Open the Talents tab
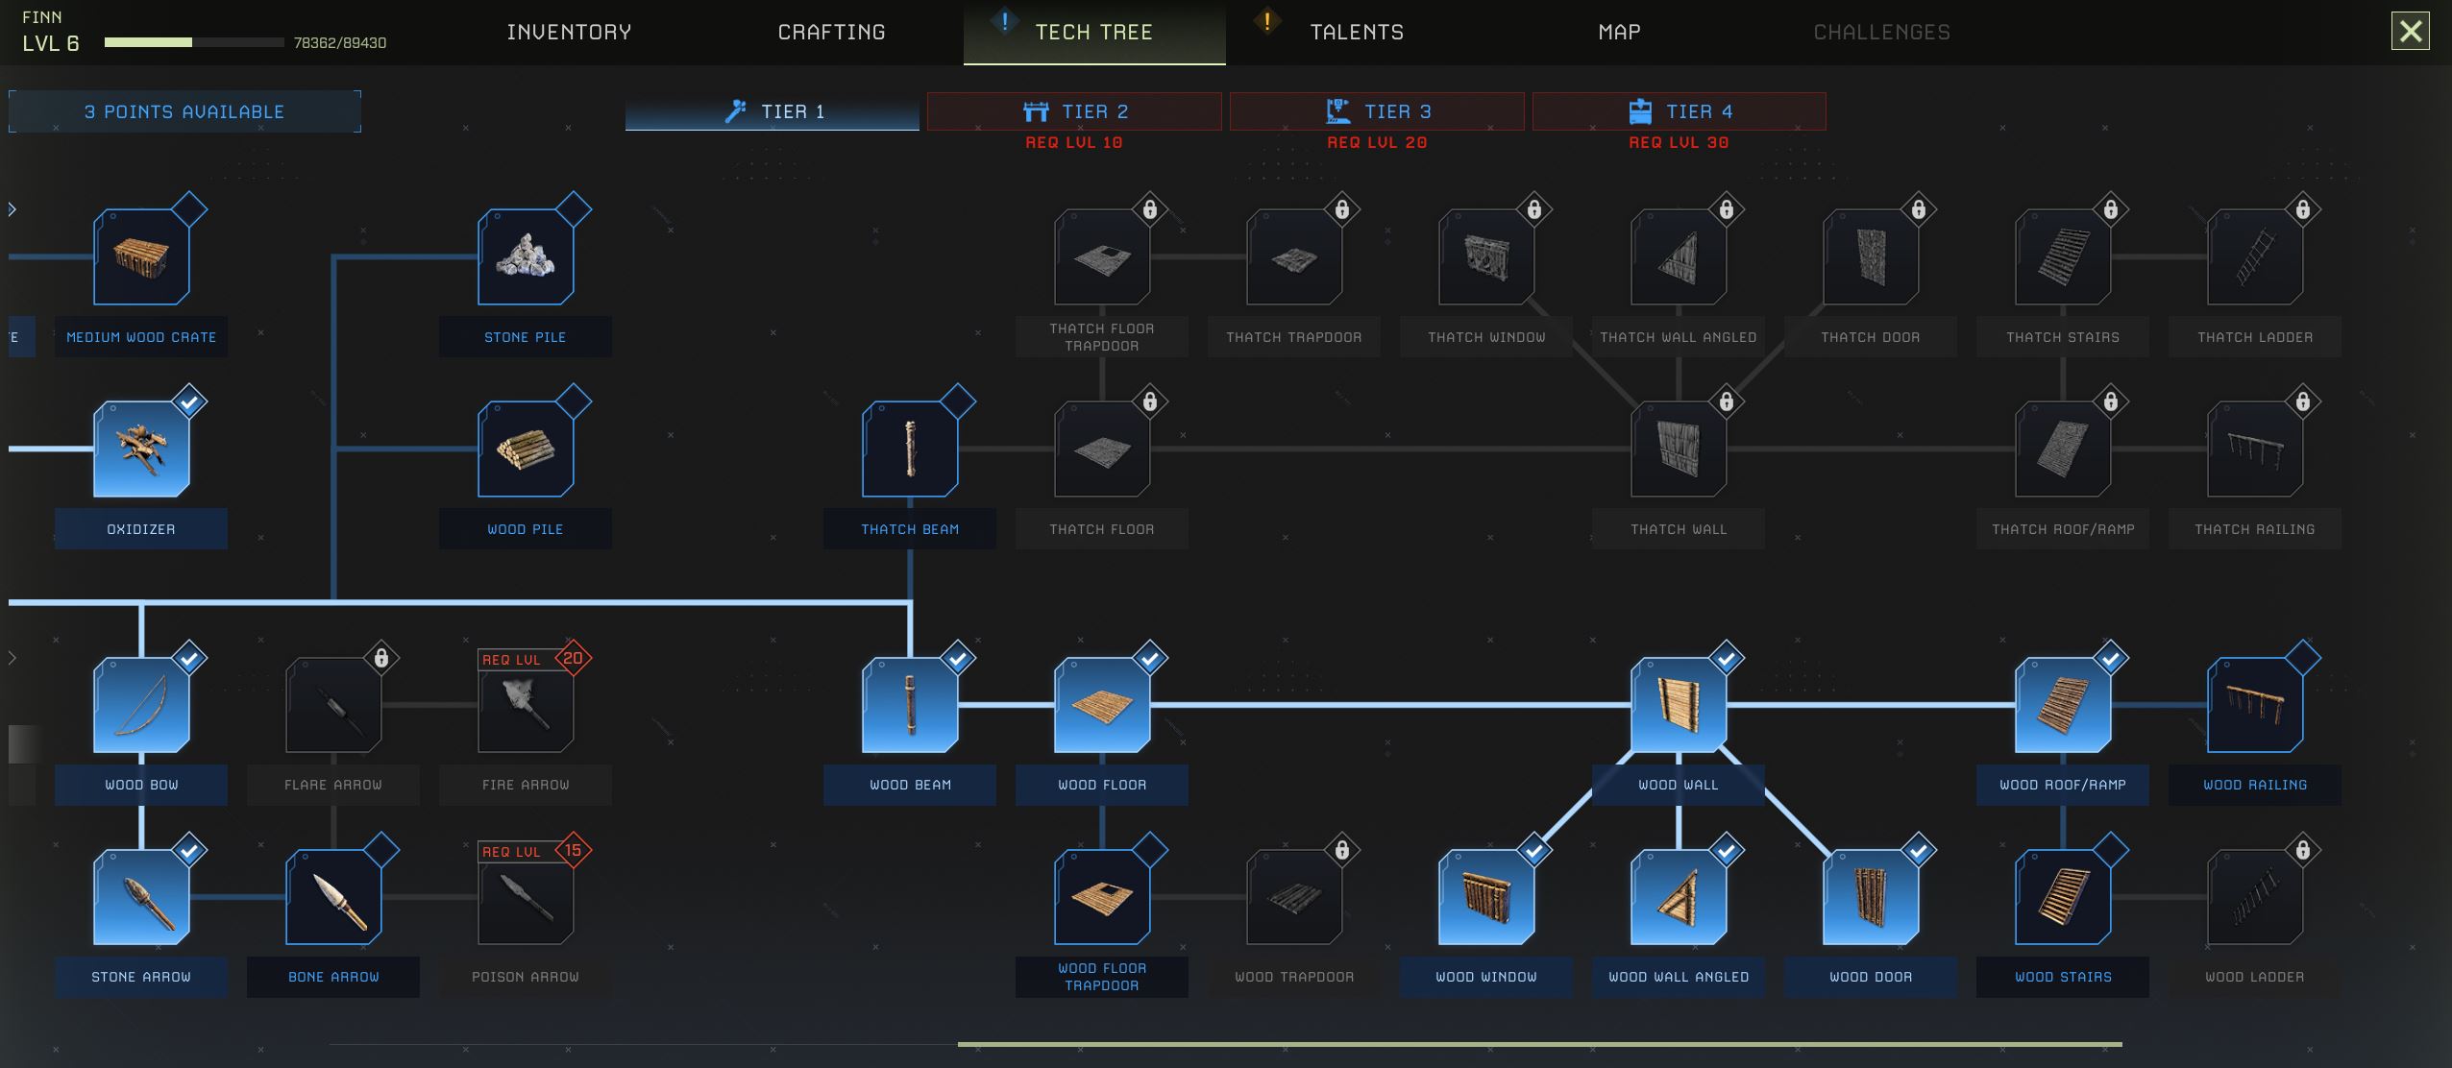2452x1068 pixels. click(x=1356, y=33)
